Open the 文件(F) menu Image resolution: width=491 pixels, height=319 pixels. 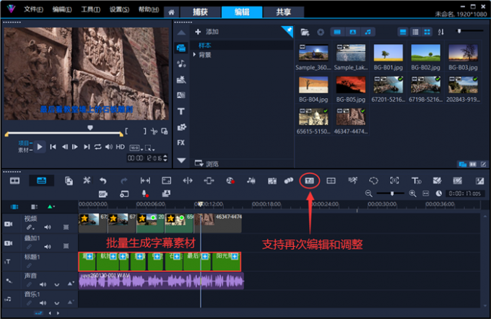point(33,10)
